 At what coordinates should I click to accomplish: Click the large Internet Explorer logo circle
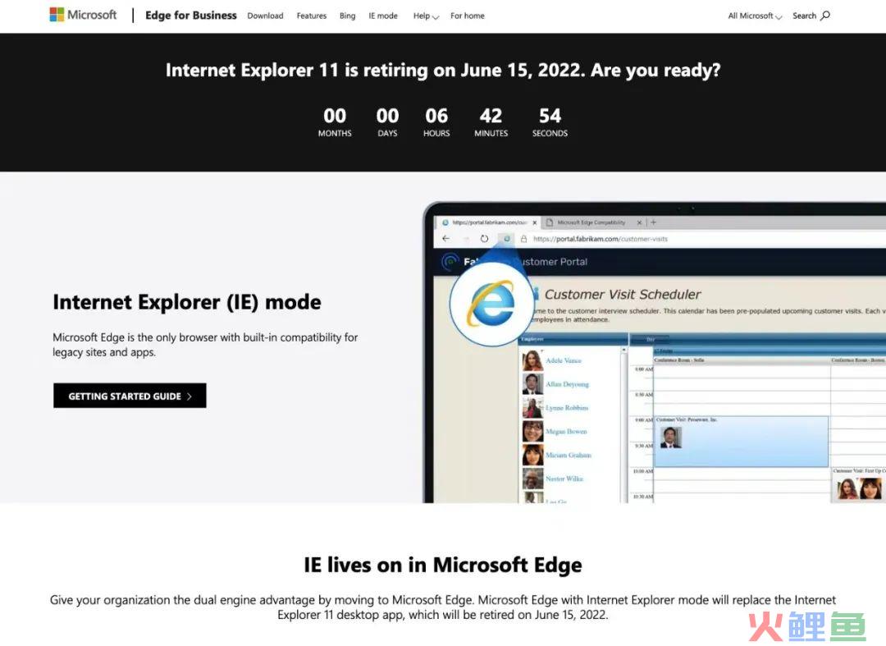pos(491,304)
